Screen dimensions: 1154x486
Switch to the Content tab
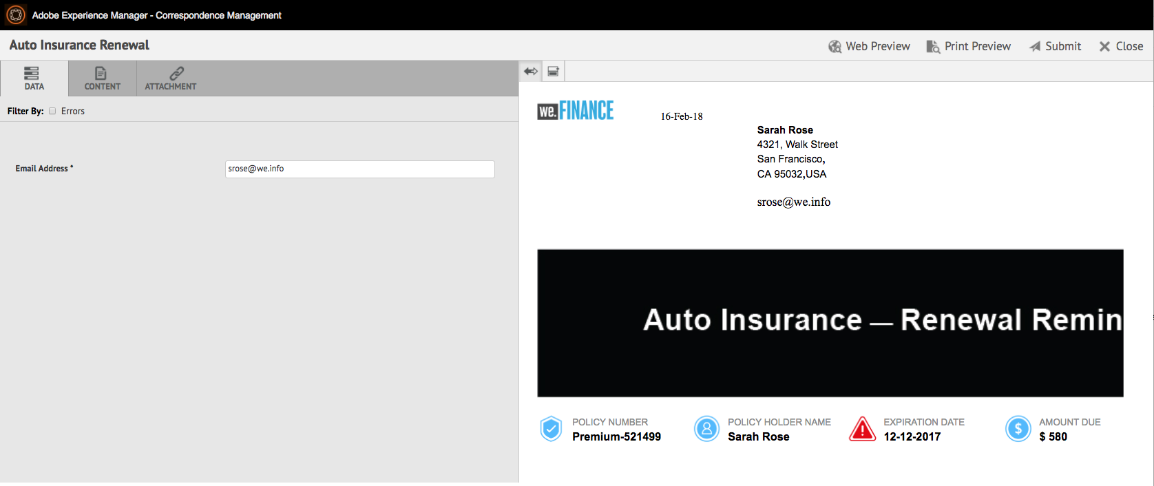(x=102, y=78)
